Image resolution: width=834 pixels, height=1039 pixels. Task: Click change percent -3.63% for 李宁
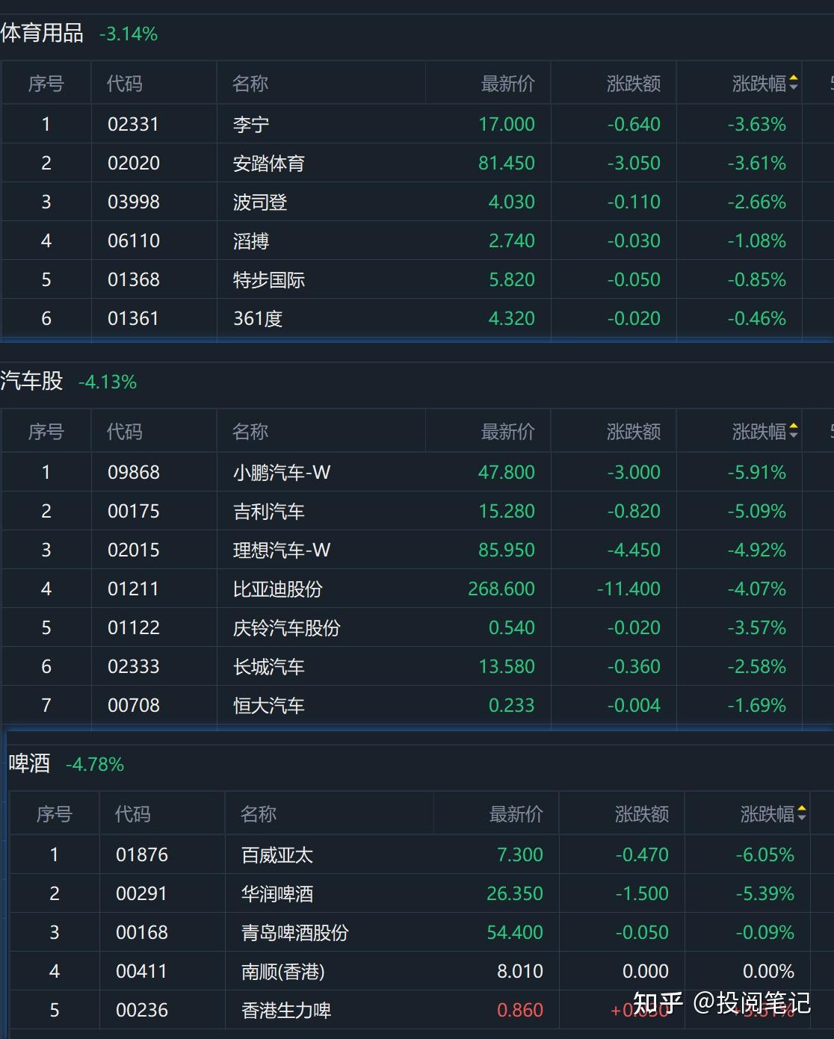[x=757, y=124]
